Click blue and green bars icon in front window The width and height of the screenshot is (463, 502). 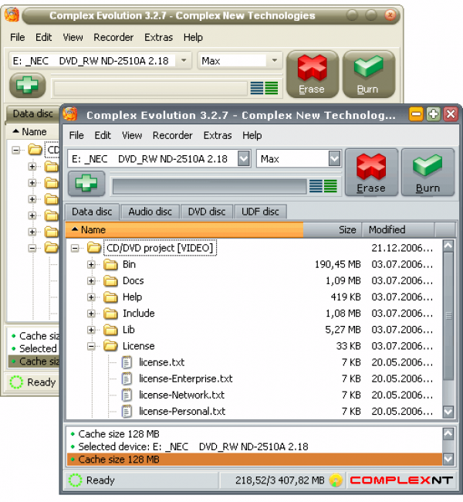click(323, 186)
